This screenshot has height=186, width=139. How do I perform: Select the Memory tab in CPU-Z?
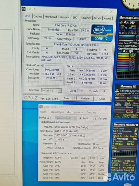click(x=64, y=17)
